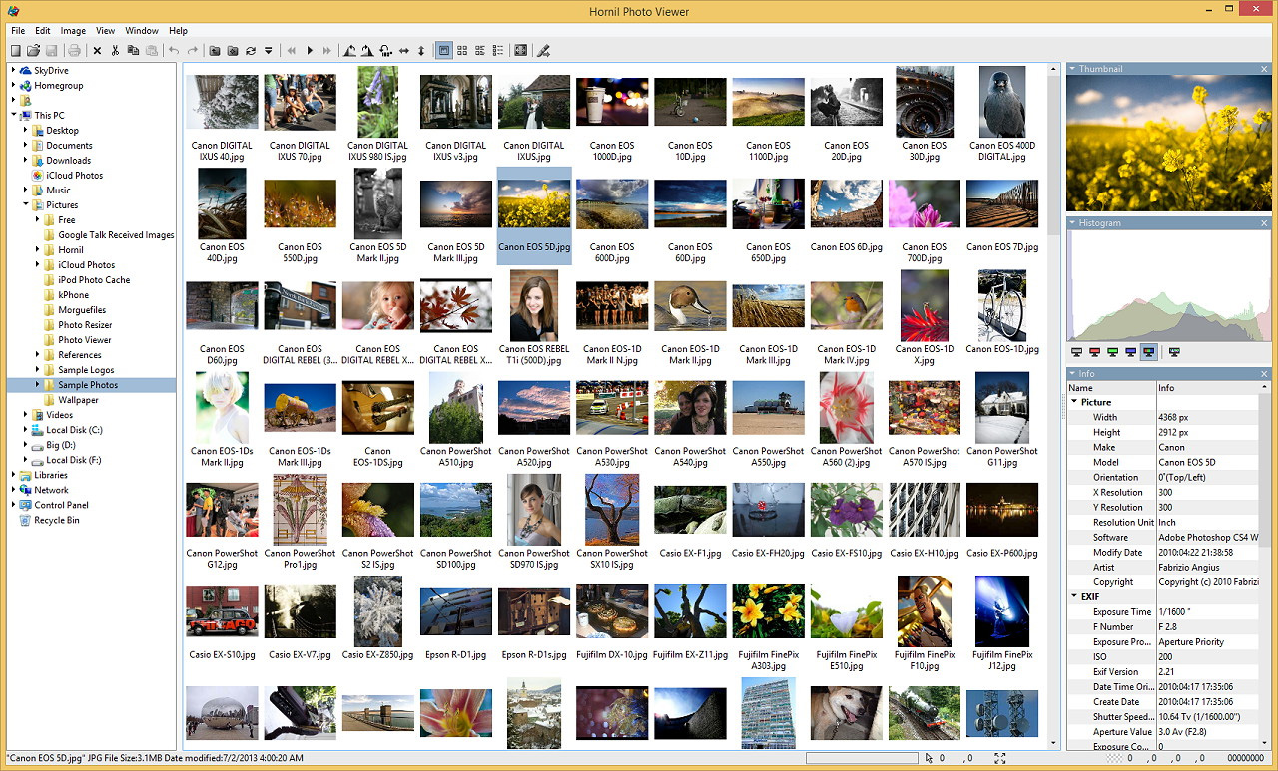This screenshot has height=771, width=1278.
Task: Open the Help menu
Action: 178,31
